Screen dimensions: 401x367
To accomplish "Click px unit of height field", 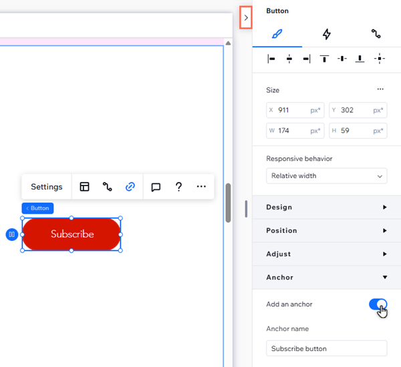I will tap(378, 131).
